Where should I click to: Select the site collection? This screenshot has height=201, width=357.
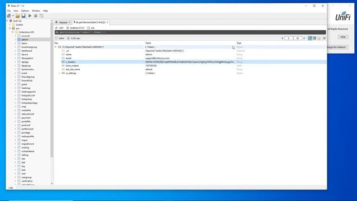[23, 159]
